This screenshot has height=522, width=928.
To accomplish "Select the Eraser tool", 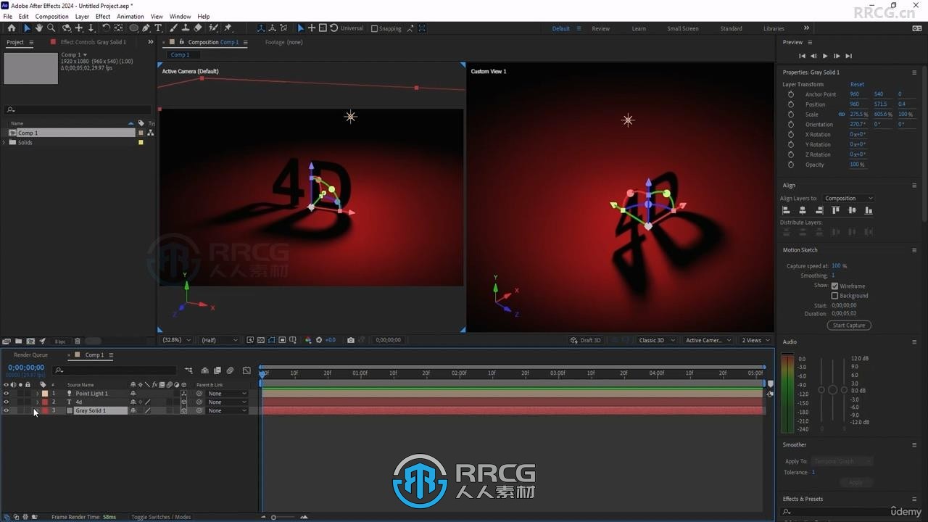I will coord(198,28).
